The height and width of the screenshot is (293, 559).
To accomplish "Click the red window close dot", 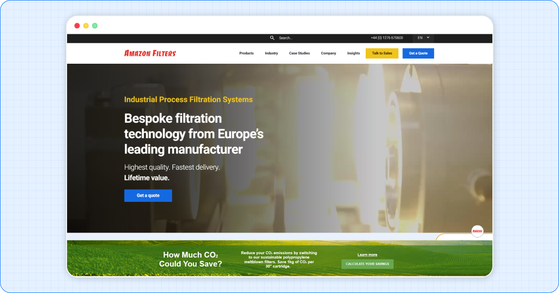I will pyautogui.click(x=77, y=26).
